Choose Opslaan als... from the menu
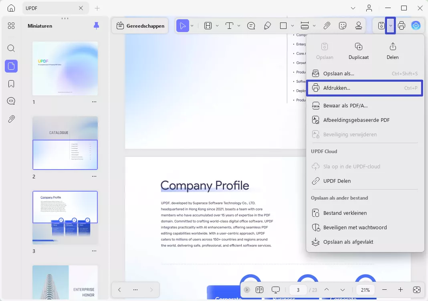Image resolution: width=428 pixels, height=301 pixels. click(x=365, y=73)
